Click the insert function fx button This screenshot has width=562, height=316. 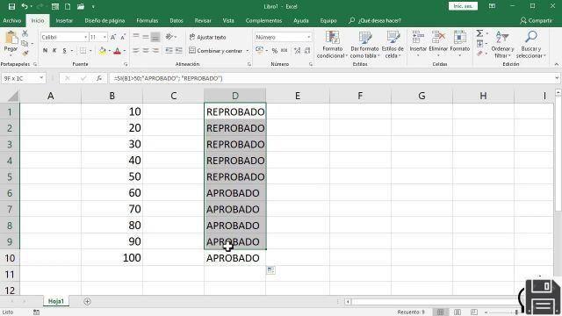point(99,78)
